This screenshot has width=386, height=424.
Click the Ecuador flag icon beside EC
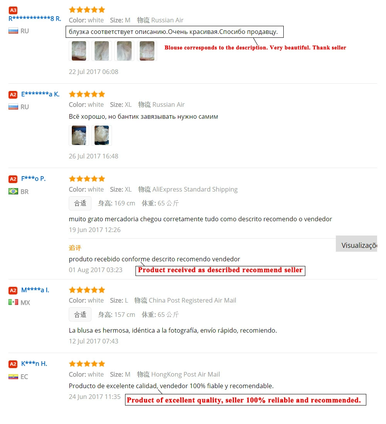pyautogui.click(x=13, y=377)
